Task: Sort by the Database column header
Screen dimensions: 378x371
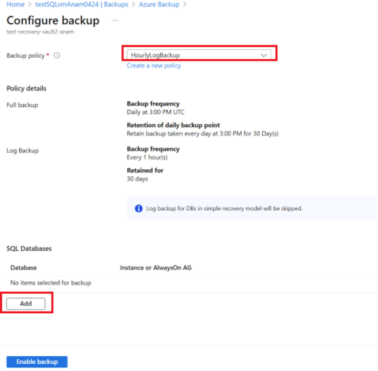Action: (24, 267)
